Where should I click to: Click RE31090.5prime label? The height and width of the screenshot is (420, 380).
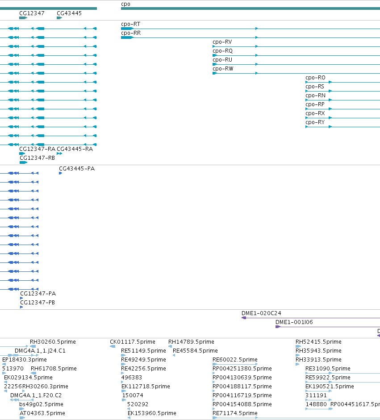coord(328,369)
